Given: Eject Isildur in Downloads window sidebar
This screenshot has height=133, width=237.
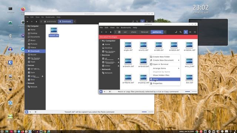Looking at the screenshot, I should click(42, 76).
